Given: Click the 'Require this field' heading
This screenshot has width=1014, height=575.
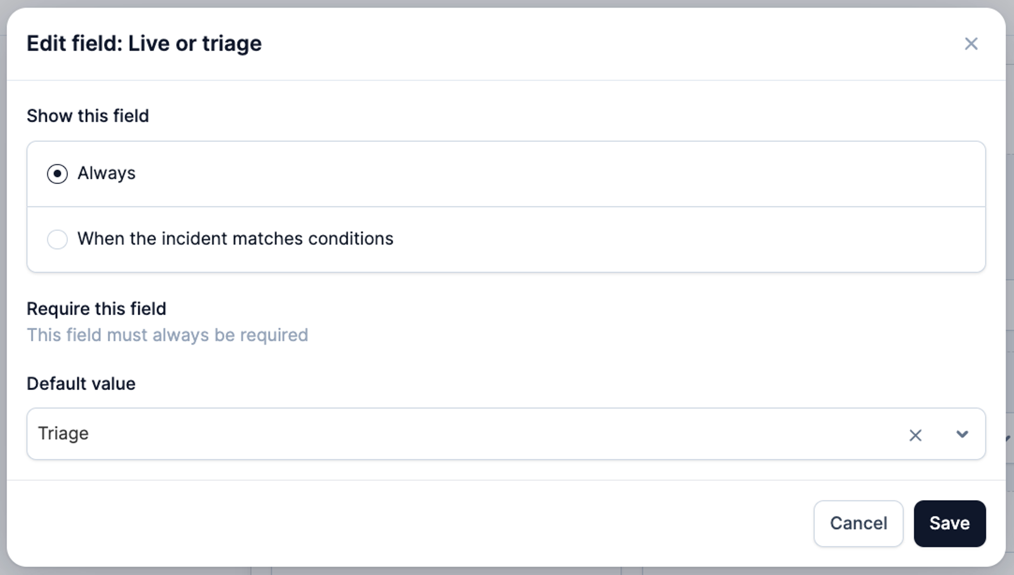Looking at the screenshot, I should [96, 309].
